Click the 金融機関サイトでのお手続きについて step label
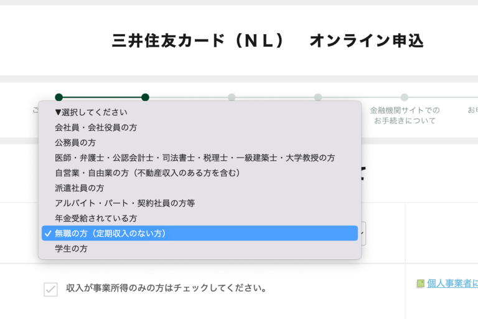This screenshot has height=319, width=478. (405, 115)
